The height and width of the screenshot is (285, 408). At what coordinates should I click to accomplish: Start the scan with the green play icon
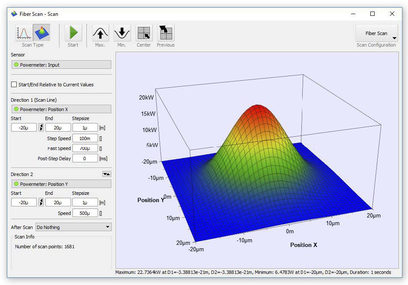(x=73, y=32)
